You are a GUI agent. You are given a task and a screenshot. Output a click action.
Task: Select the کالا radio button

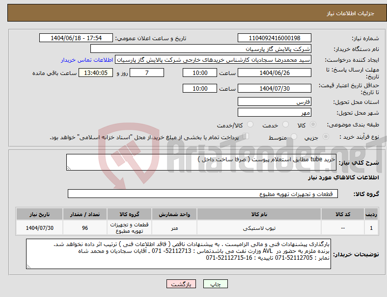[313, 124]
